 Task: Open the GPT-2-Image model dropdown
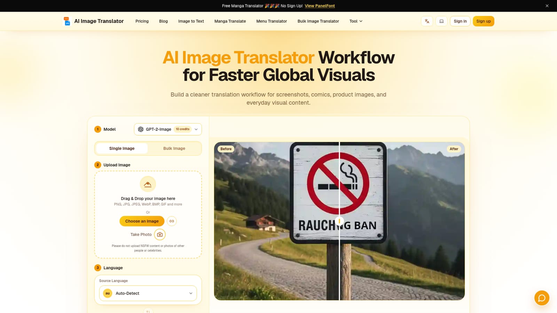(168, 129)
